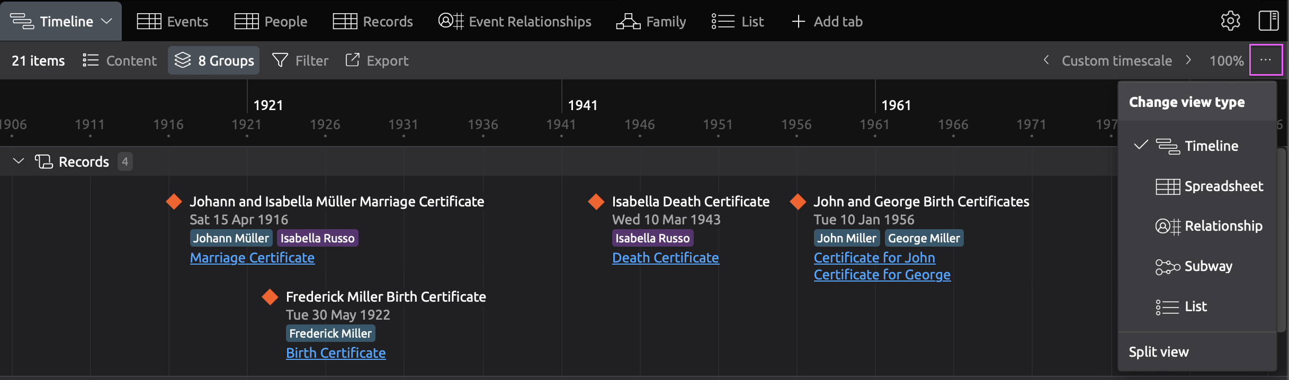1289x380 pixels.
Task: Open the Certificate for George link
Action: coord(882,275)
